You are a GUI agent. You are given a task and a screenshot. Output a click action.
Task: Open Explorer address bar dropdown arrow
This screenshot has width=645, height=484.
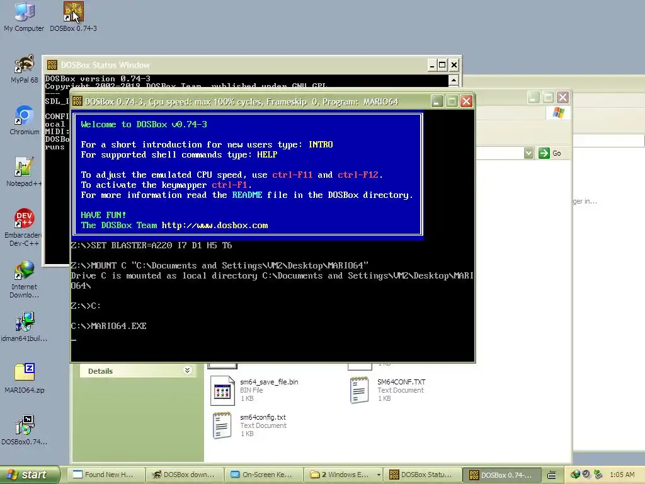(529, 153)
